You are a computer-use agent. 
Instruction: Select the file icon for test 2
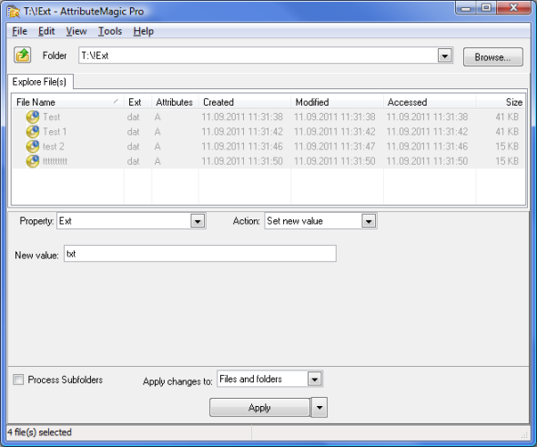[33, 147]
